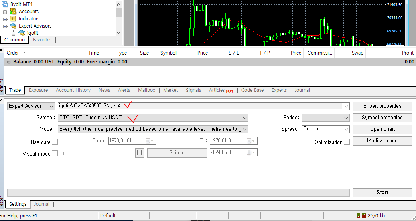Switch to the tester Settings tab
Image resolution: width=416 pixels, height=221 pixels.
(18, 204)
